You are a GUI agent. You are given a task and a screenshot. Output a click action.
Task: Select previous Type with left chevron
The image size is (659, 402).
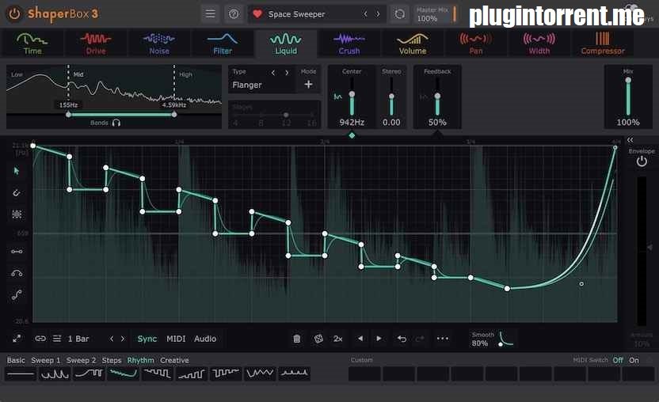[x=273, y=73]
